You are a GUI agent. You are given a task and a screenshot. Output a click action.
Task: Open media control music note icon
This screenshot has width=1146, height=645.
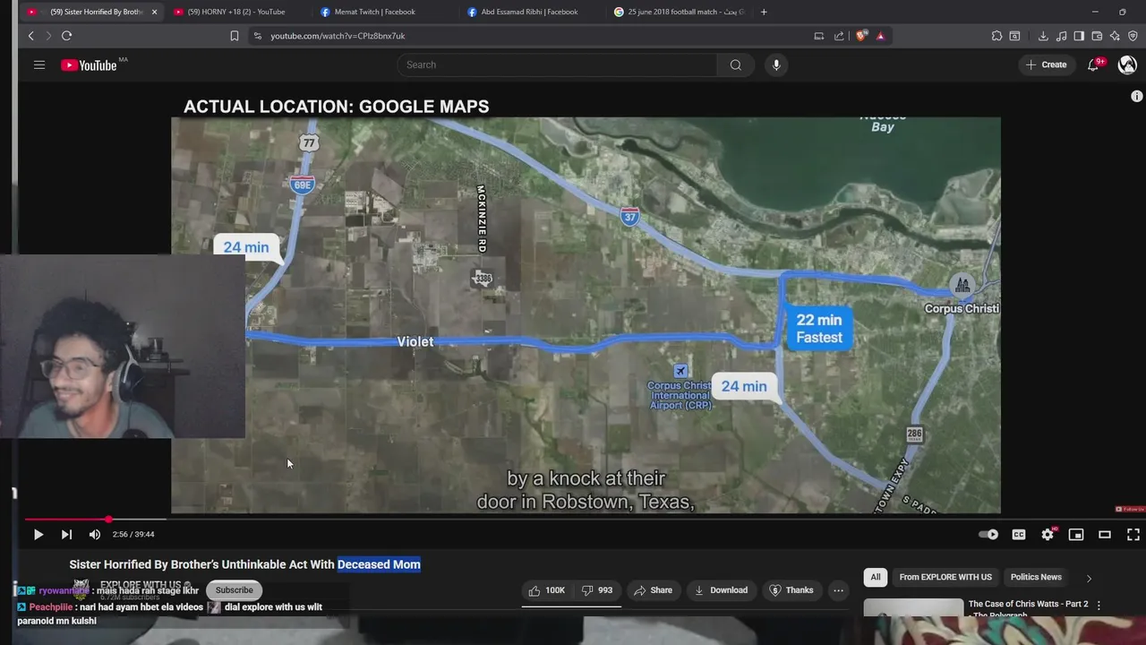tap(1061, 36)
